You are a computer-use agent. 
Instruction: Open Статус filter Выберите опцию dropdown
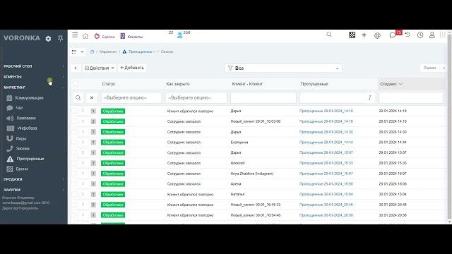pyautogui.click(x=131, y=98)
